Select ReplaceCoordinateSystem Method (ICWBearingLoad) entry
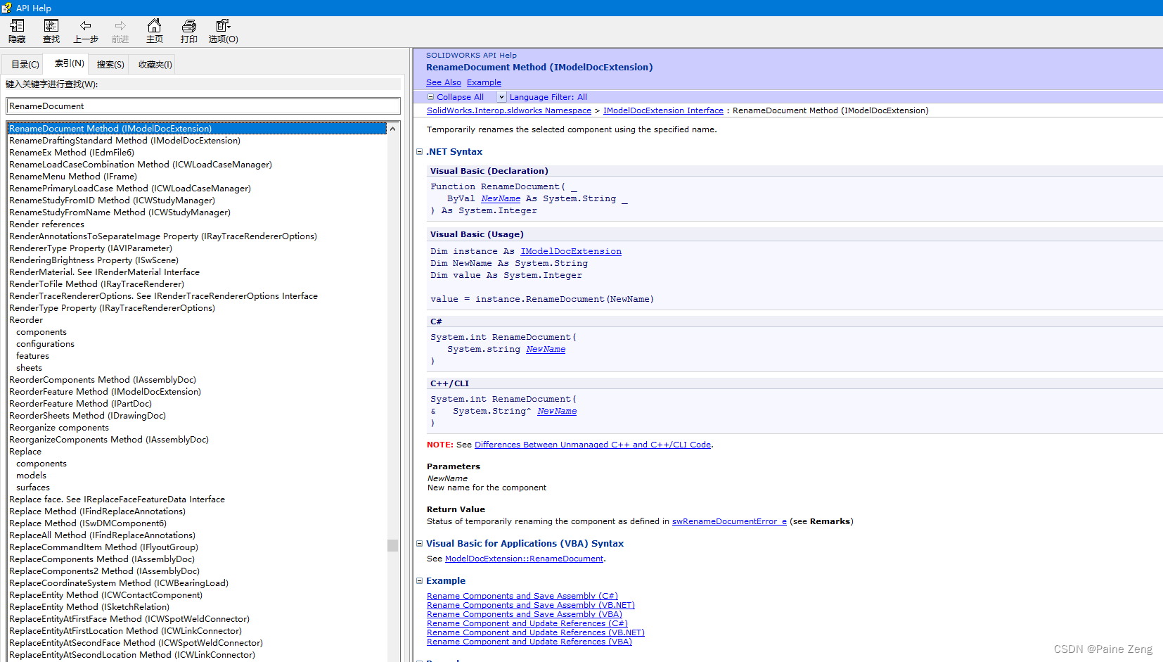The height and width of the screenshot is (662, 1163). point(119,583)
